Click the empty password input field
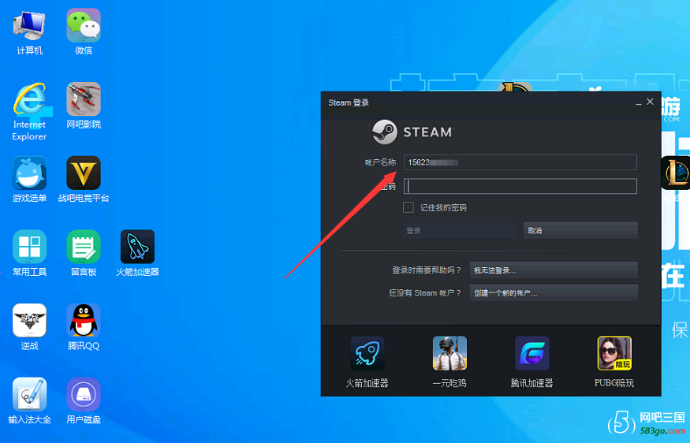This screenshot has height=443, width=690. click(520, 186)
